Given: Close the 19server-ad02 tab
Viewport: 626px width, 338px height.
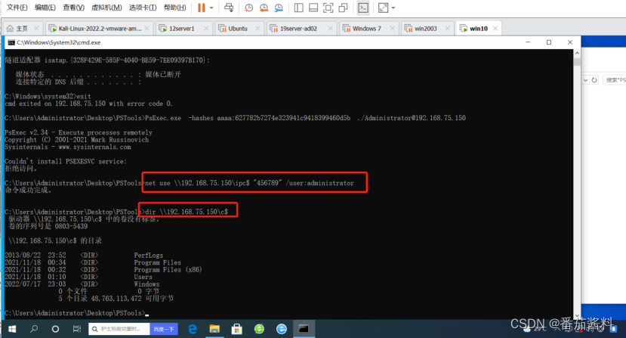Looking at the screenshot, I should (x=330, y=29).
